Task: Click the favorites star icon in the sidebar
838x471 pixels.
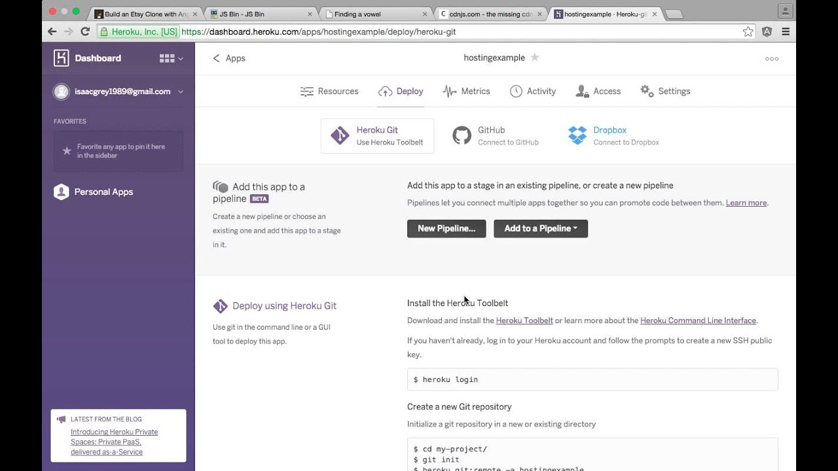Action: (66, 151)
